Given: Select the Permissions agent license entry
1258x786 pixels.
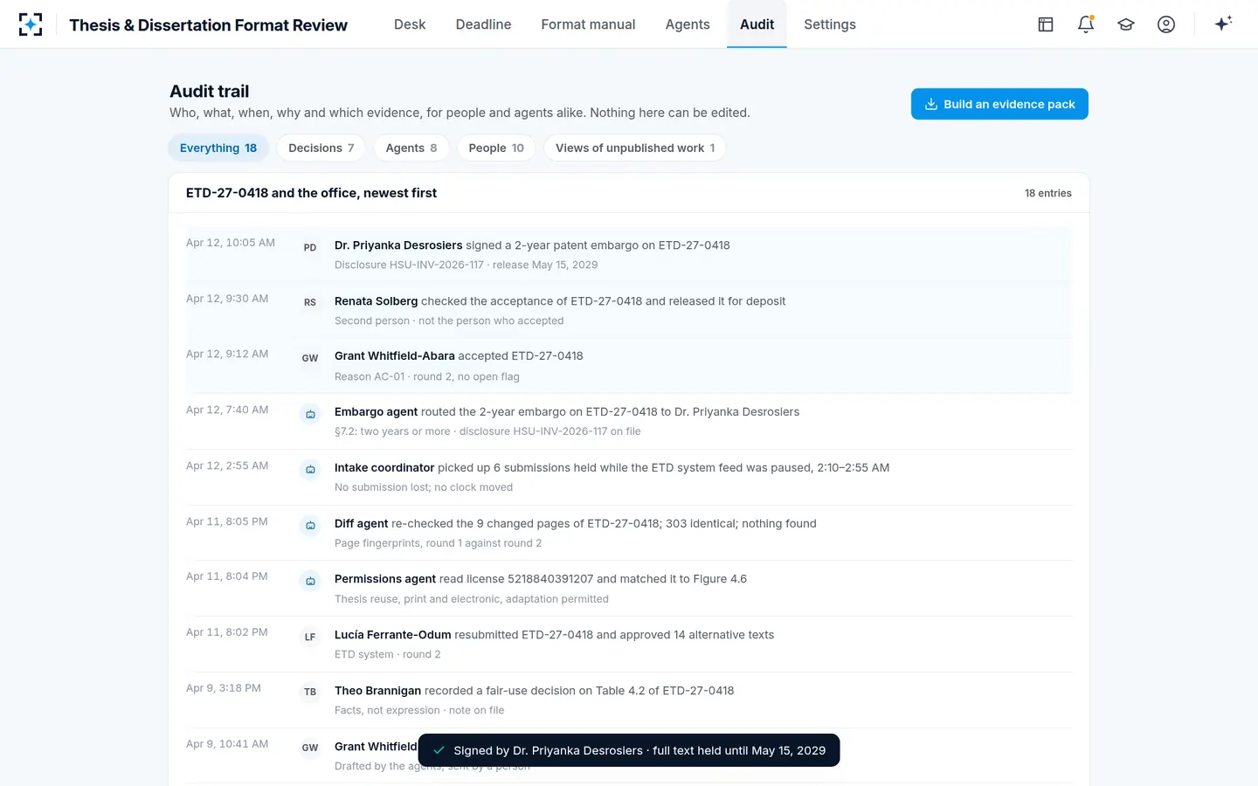Looking at the screenshot, I should click(629, 589).
